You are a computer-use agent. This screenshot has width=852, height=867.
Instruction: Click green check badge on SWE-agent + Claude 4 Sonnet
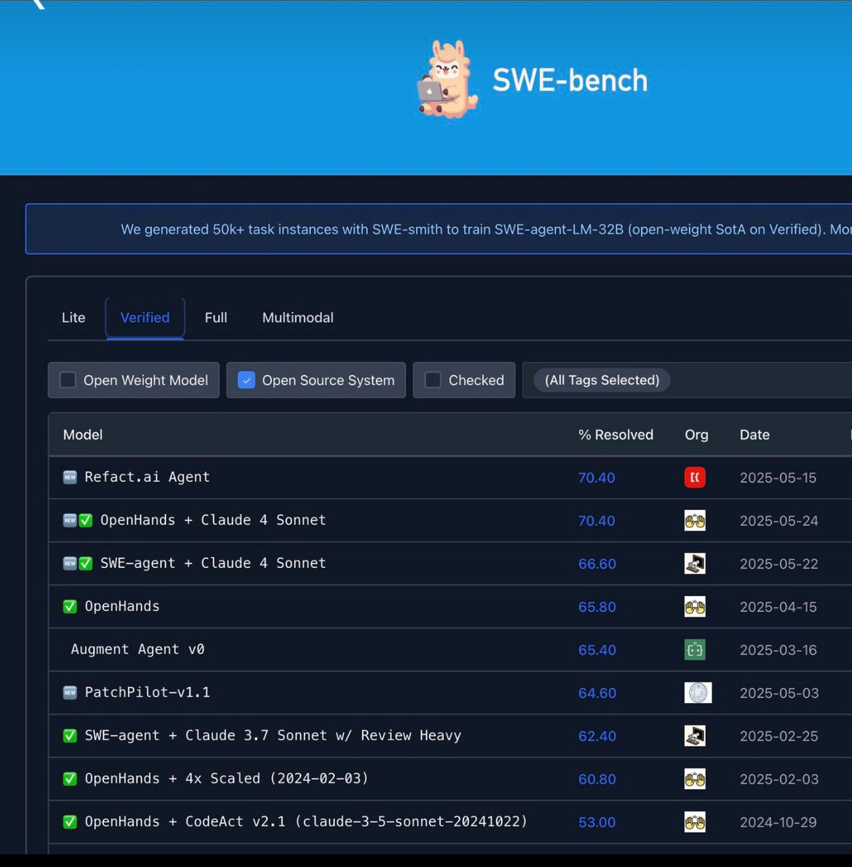pos(86,563)
